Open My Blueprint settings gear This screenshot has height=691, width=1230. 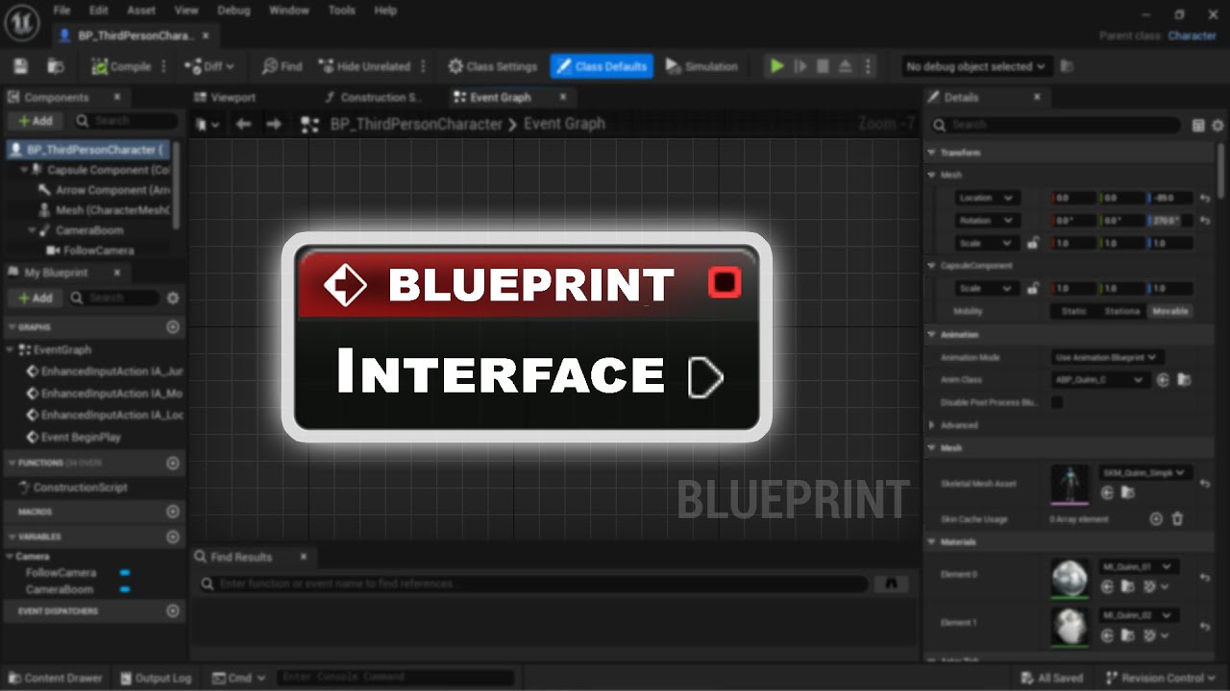coord(173,298)
